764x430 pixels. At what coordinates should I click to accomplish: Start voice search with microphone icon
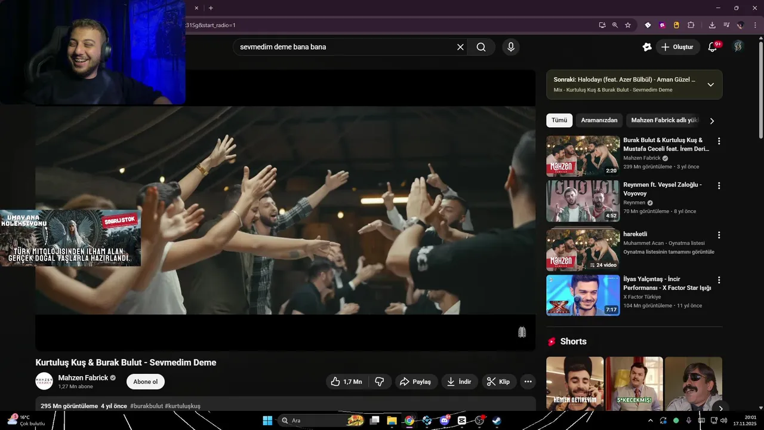[510, 47]
